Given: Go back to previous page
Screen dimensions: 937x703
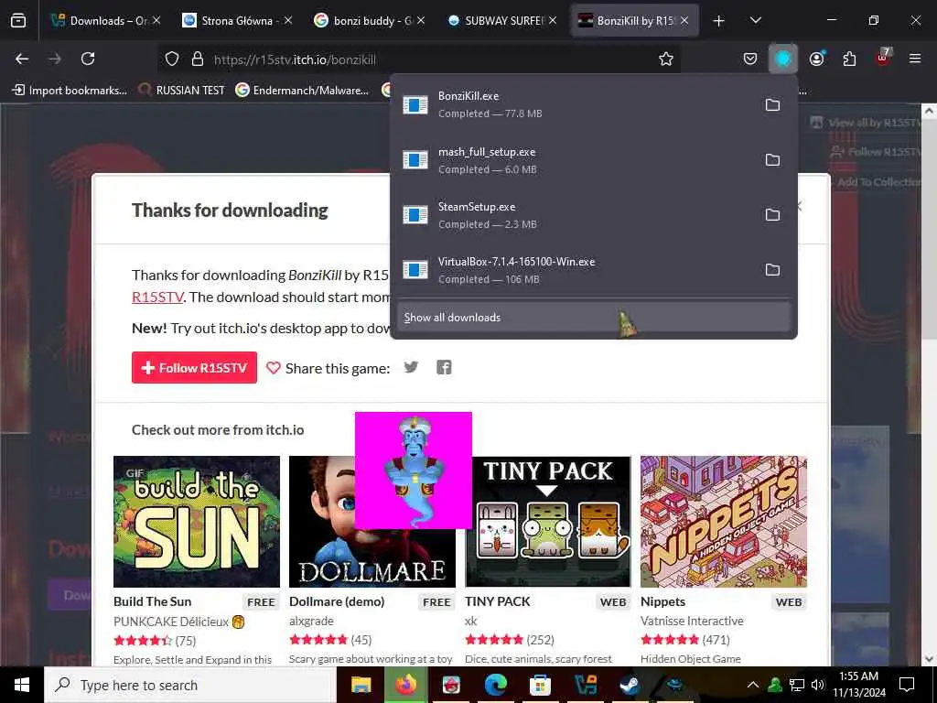Looking at the screenshot, I should coord(22,59).
